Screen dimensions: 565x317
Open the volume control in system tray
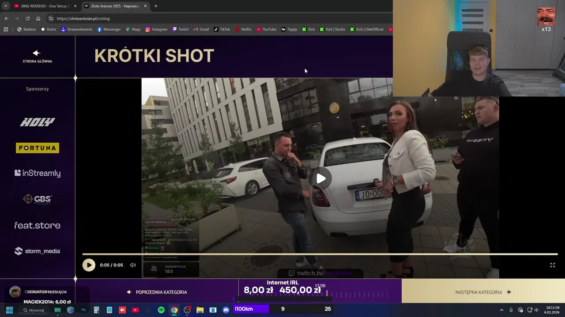pos(537,310)
